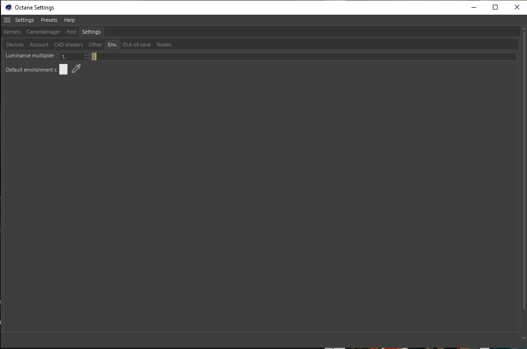The width and height of the screenshot is (527, 349).
Task: Open the C4D shaders sub-tab
Action: (x=68, y=45)
